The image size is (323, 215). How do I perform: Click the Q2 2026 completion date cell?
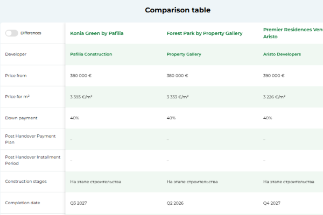(175, 203)
